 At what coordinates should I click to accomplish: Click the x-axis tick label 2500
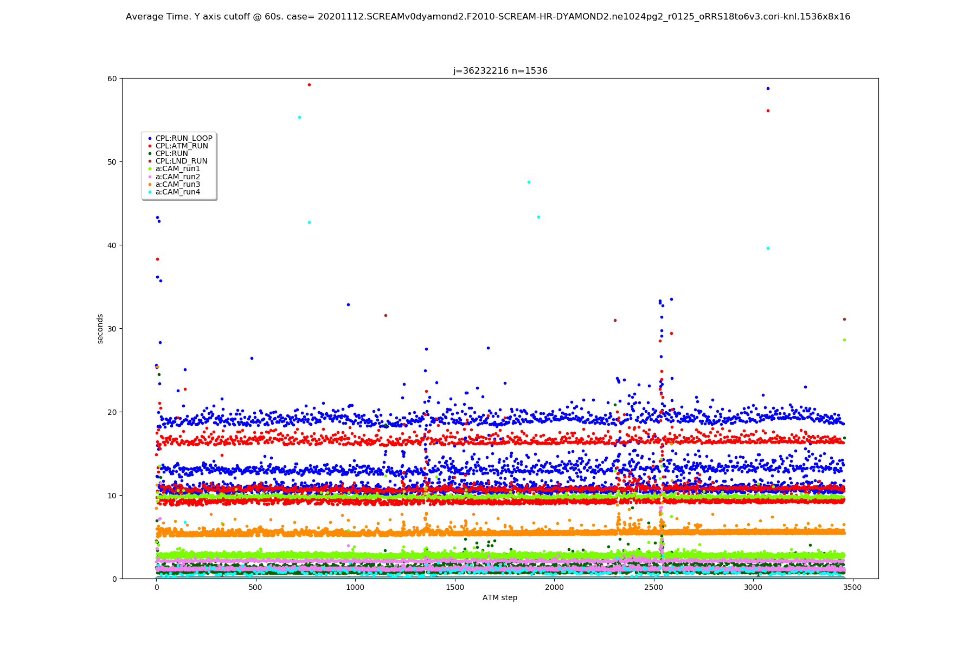point(653,588)
